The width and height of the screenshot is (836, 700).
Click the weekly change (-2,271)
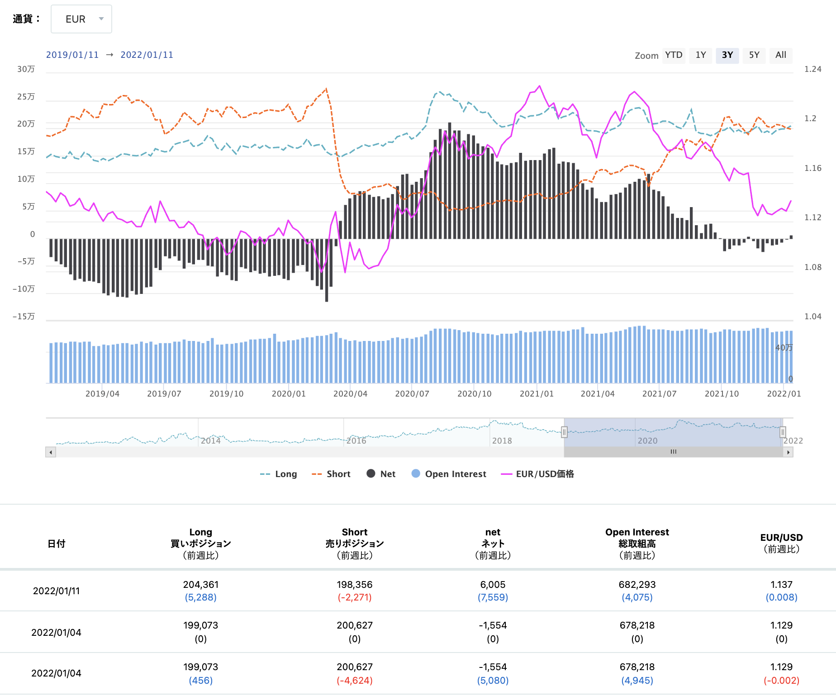click(x=355, y=597)
